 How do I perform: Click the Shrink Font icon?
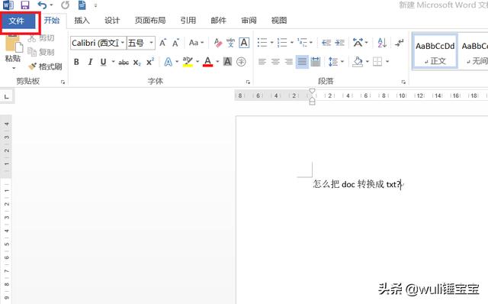pos(176,43)
